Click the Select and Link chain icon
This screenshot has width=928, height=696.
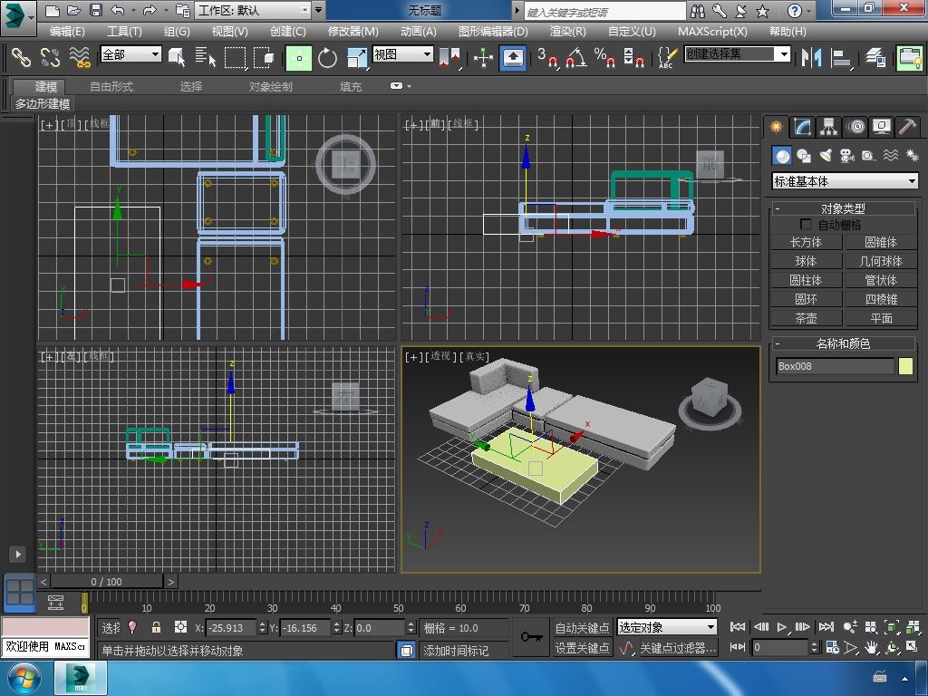point(21,58)
